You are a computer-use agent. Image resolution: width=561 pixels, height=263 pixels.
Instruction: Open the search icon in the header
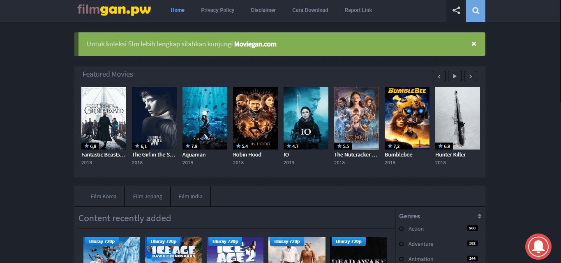pos(476,11)
